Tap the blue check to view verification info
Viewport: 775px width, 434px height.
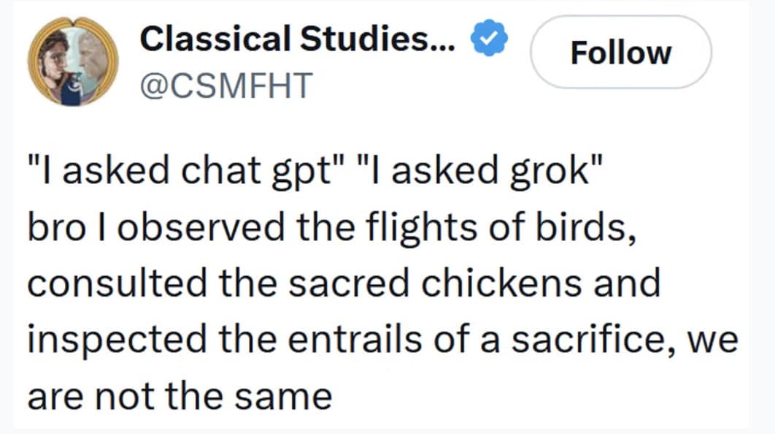(490, 38)
